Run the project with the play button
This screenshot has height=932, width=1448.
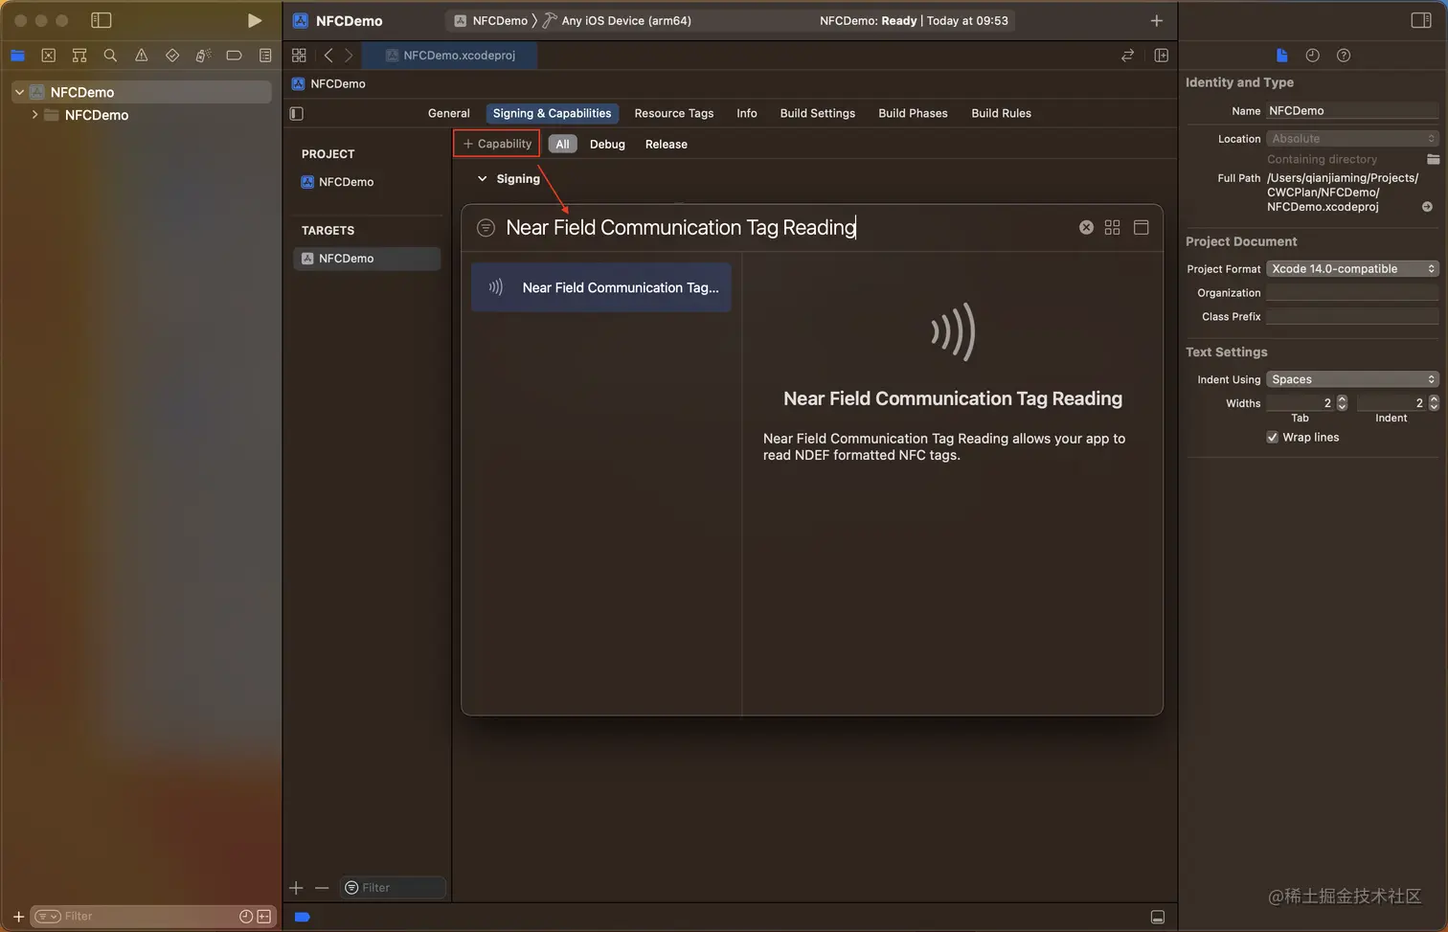tap(254, 20)
